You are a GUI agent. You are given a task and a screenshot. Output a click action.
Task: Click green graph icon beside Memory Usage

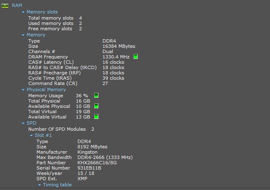click(96, 95)
